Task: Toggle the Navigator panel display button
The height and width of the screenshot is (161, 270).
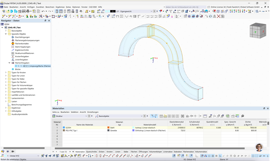Action: point(56,11)
